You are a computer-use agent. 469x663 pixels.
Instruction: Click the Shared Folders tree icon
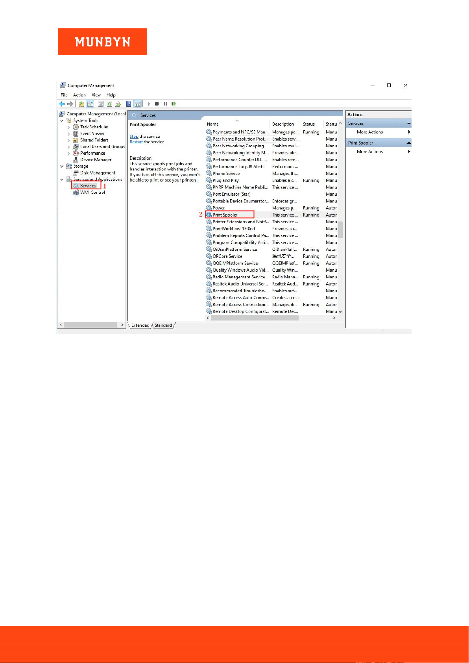coord(76,140)
